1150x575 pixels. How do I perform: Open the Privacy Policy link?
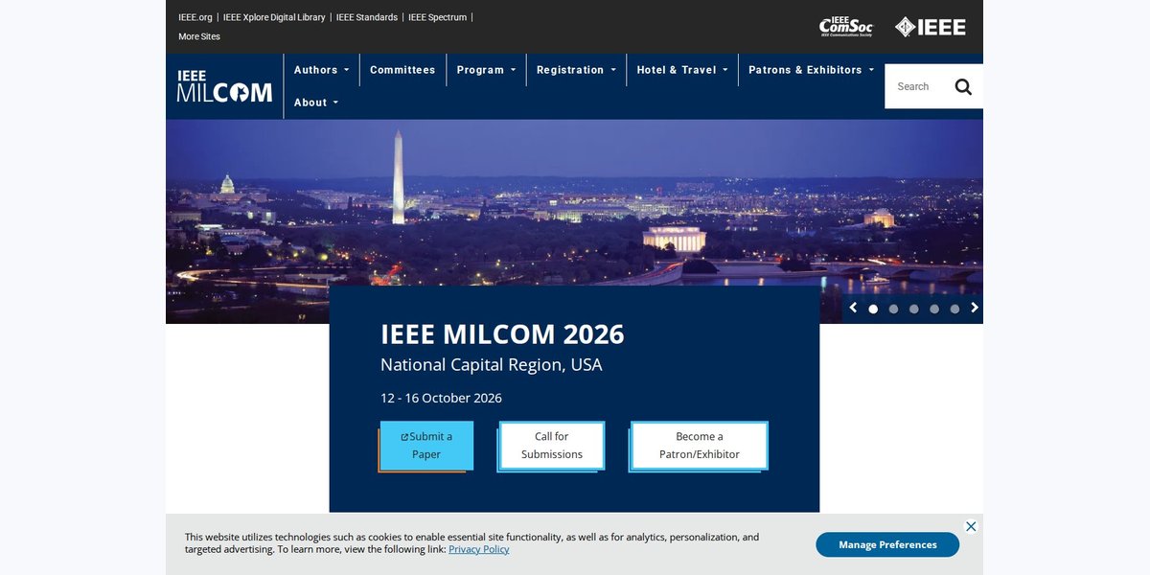[479, 549]
